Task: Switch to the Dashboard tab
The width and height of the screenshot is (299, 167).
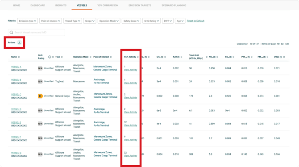Action: click(x=38, y=5)
